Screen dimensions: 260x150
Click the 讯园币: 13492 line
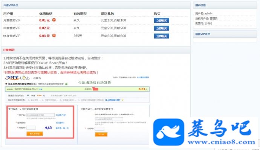[203, 23]
